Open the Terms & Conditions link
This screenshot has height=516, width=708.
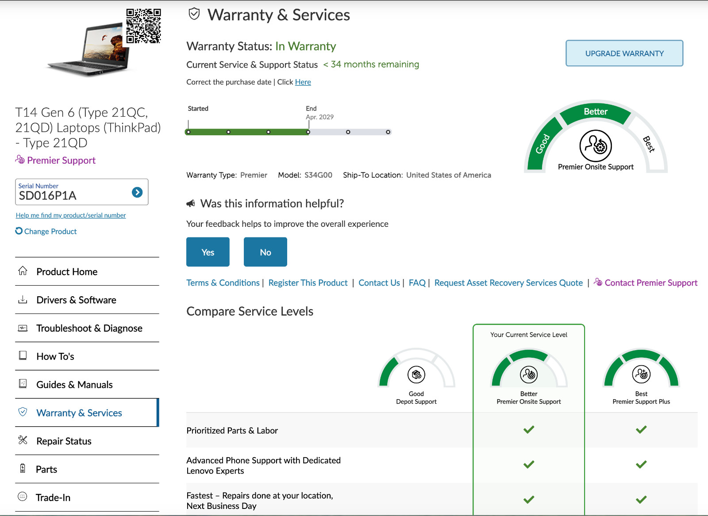pos(223,283)
